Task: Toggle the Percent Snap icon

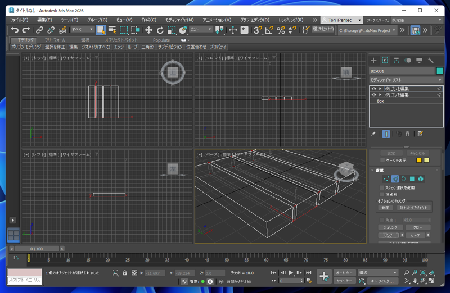Action: click(280, 30)
